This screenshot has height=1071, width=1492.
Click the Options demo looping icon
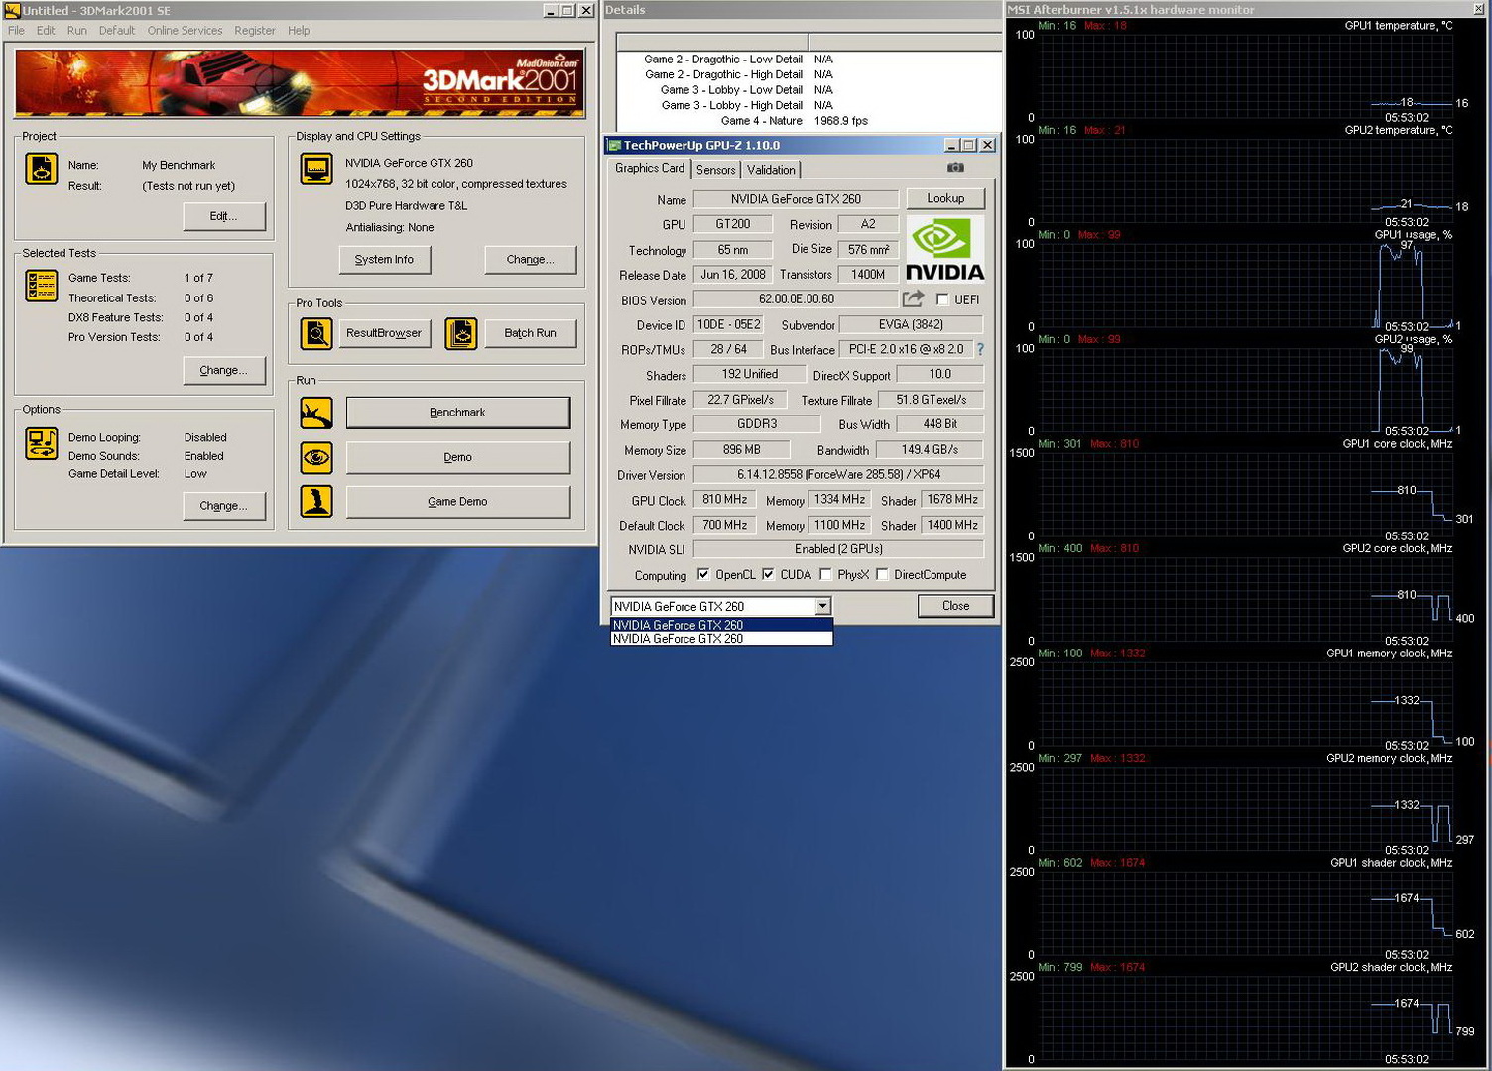[x=42, y=444]
